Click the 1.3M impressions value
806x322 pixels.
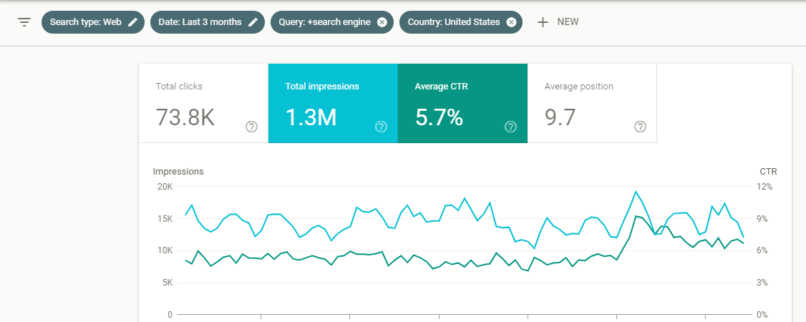311,117
